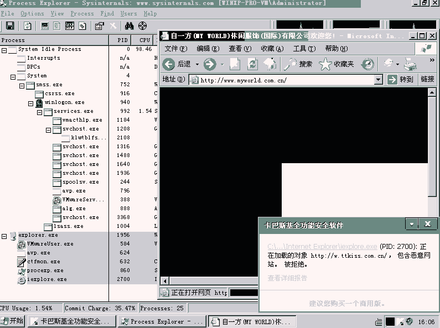440x328 pixels.
Task: Click the Kill Process X icon
Action: 113,26
